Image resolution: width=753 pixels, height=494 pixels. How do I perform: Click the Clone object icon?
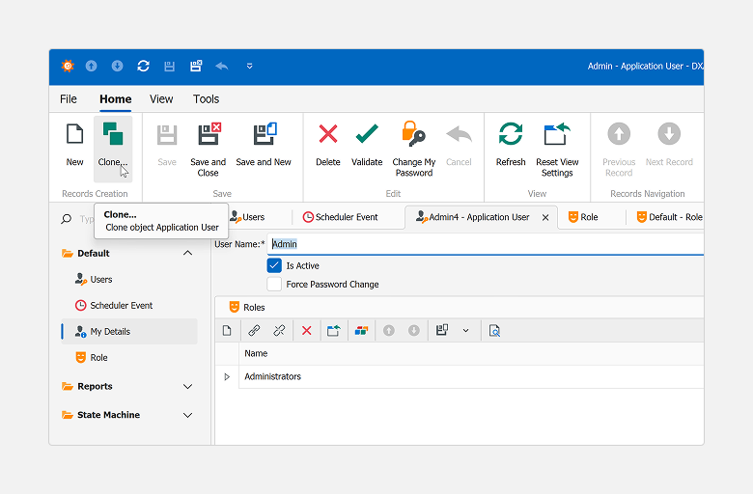coord(113,135)
